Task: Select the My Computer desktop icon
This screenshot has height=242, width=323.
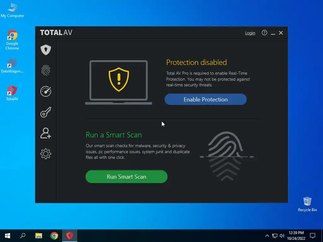Action: 12,10
